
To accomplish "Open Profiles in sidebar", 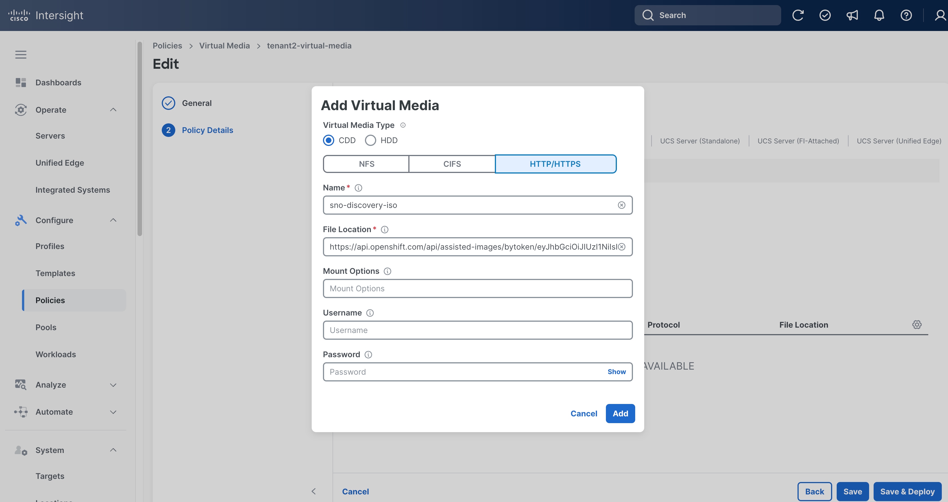I will pos(50,246).
